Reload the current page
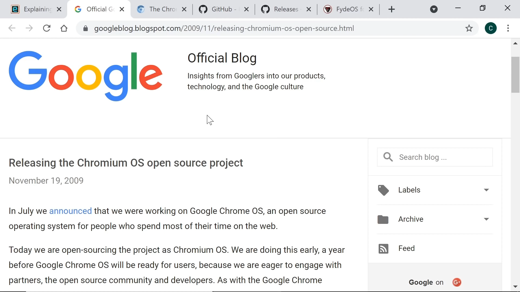The width and height of the screenshot is (520, 292). [x=46, y=28]
